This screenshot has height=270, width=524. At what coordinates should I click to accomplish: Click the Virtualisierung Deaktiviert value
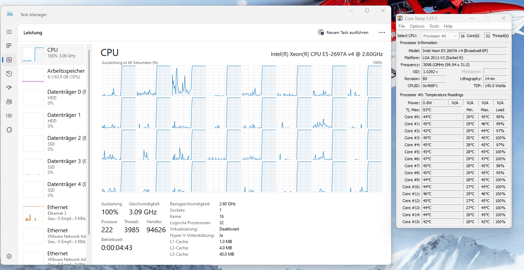pyautogui.click(x=229, y=229)
